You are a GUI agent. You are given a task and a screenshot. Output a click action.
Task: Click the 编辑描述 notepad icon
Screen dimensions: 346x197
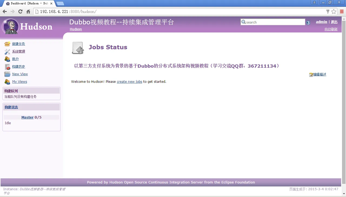[x=311, y=75]
